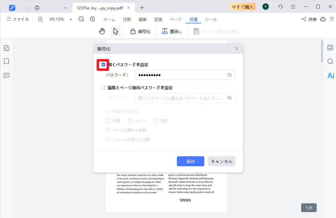Uncheck the 開くパスワードを設定 checkbox
This screenshot has height=218, width=336.
[103, 65]
